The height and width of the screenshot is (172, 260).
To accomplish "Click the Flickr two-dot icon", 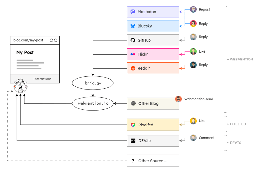I will point(133,54).
